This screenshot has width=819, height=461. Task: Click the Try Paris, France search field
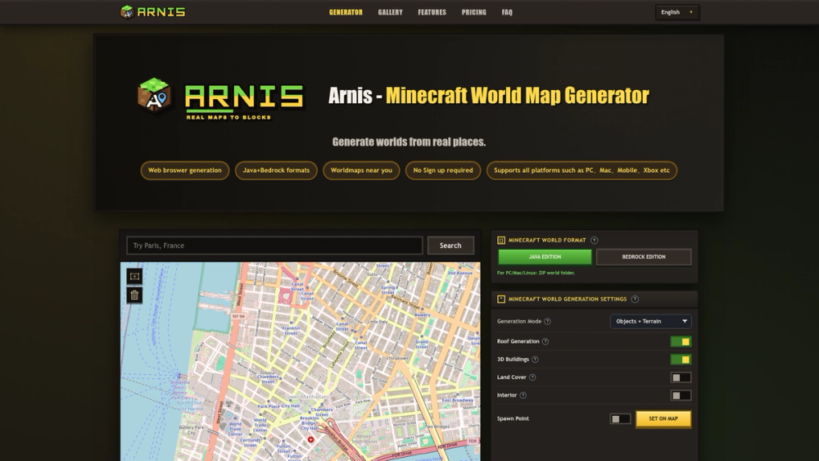[x=274, y=246]
